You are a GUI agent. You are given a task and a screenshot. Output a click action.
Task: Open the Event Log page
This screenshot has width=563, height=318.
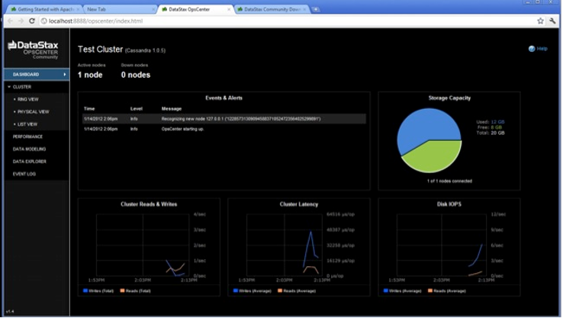coord(24,174)
